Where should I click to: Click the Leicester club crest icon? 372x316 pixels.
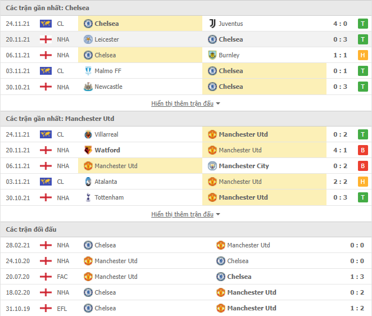[88, 39]
